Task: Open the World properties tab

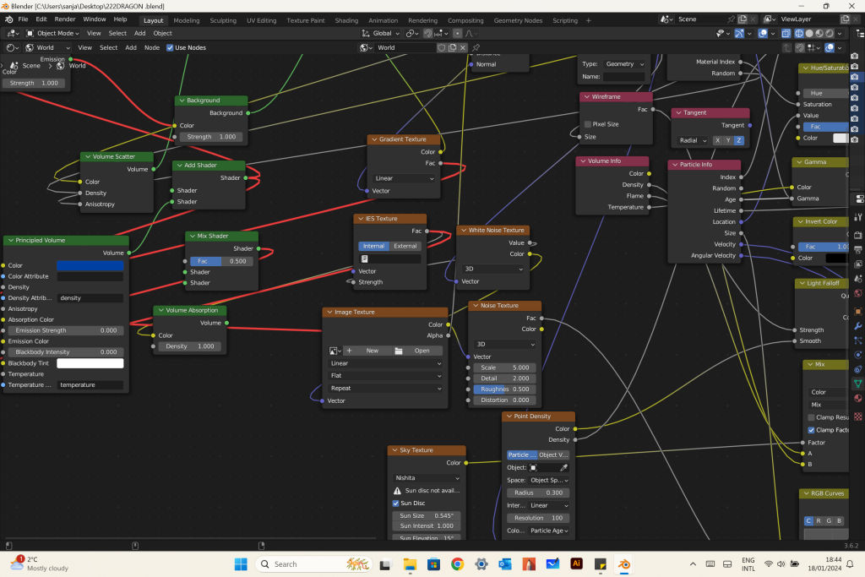Action: [858, 293]
